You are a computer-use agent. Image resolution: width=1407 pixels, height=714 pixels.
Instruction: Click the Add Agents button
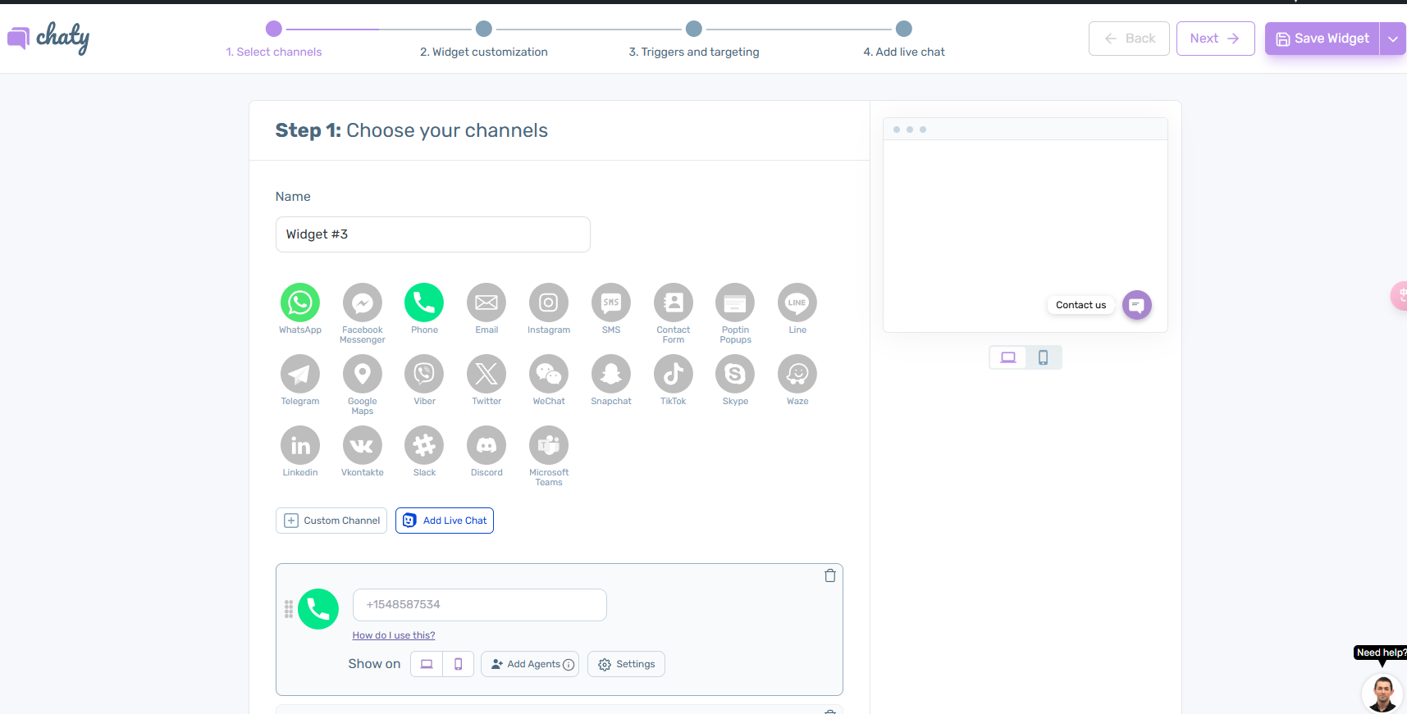click(x=530, y=664)
